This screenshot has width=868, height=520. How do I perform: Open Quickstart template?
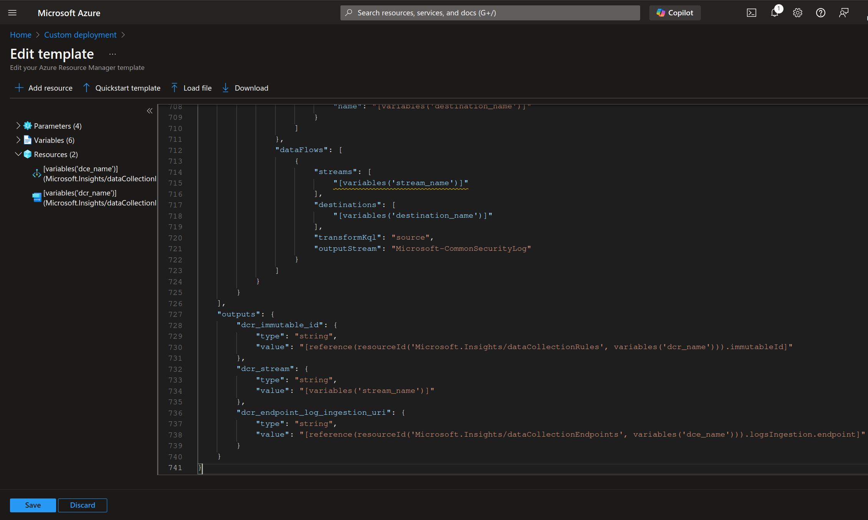pyautogui.click(x=122, y=88)
